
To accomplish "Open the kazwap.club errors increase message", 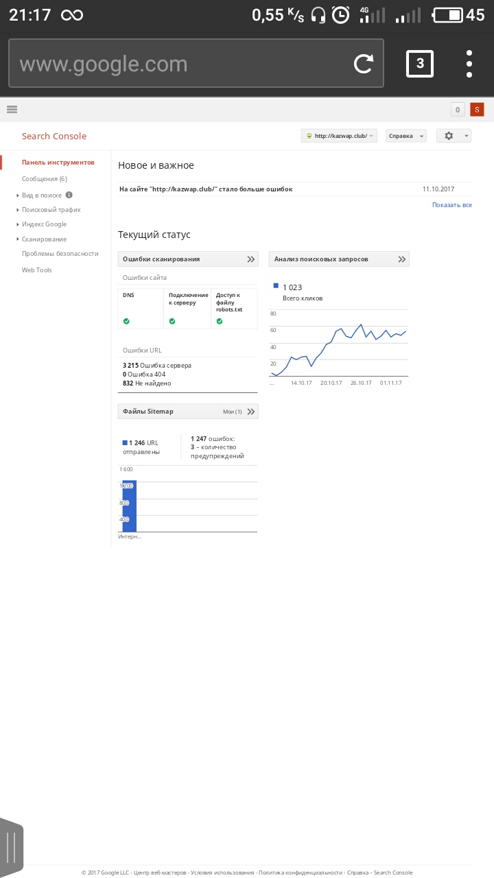I will point(206,189).
